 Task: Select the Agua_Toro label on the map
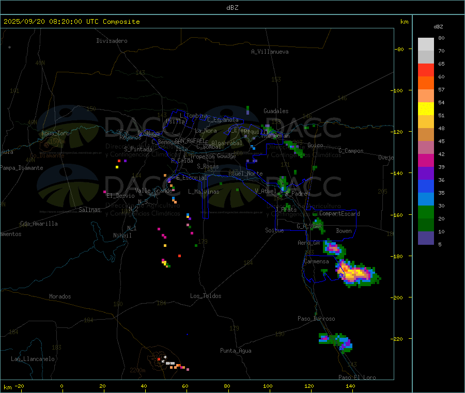click(55, 133)
